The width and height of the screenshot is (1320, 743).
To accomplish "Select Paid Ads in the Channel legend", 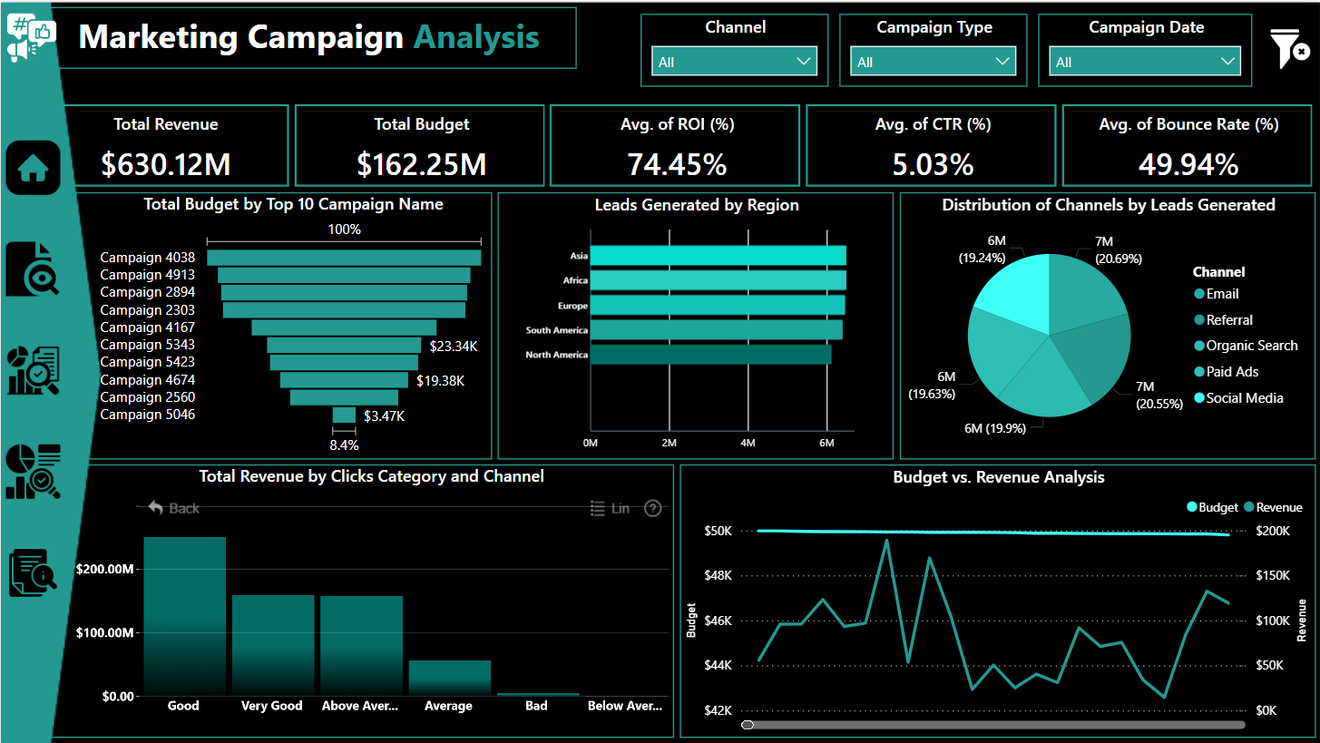I will (1226, 372).
